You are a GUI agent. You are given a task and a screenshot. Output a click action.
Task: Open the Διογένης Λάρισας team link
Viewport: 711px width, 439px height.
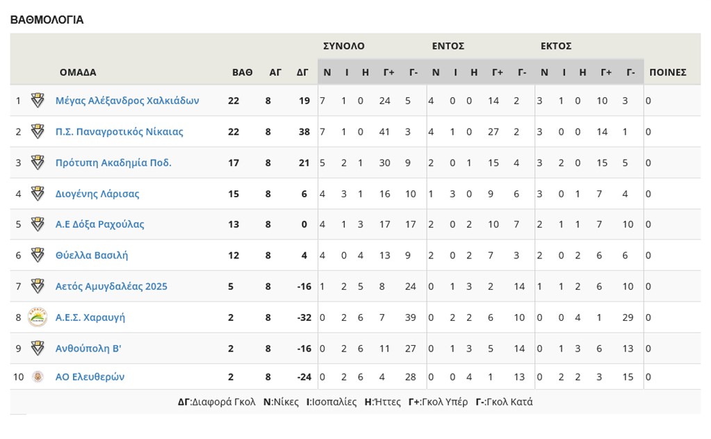(x=97, y=194)
